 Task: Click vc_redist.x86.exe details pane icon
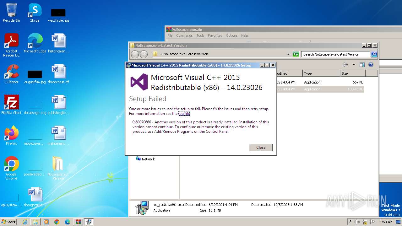tap(142, 207)
